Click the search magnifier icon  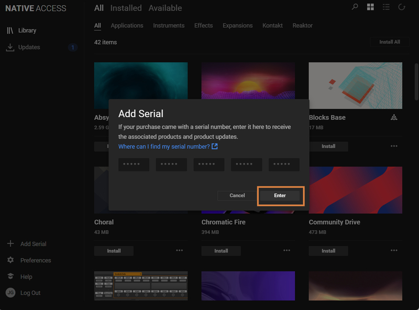click(x=355, y=7)
